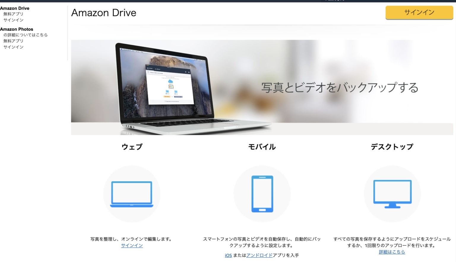Open the Amazon Photos sidebar section
Image resolution: width=456 pixels, height=262 pixels.
17,29
